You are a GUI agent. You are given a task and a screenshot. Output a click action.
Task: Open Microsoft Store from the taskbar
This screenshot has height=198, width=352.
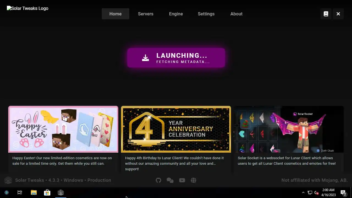coord(47,193)
